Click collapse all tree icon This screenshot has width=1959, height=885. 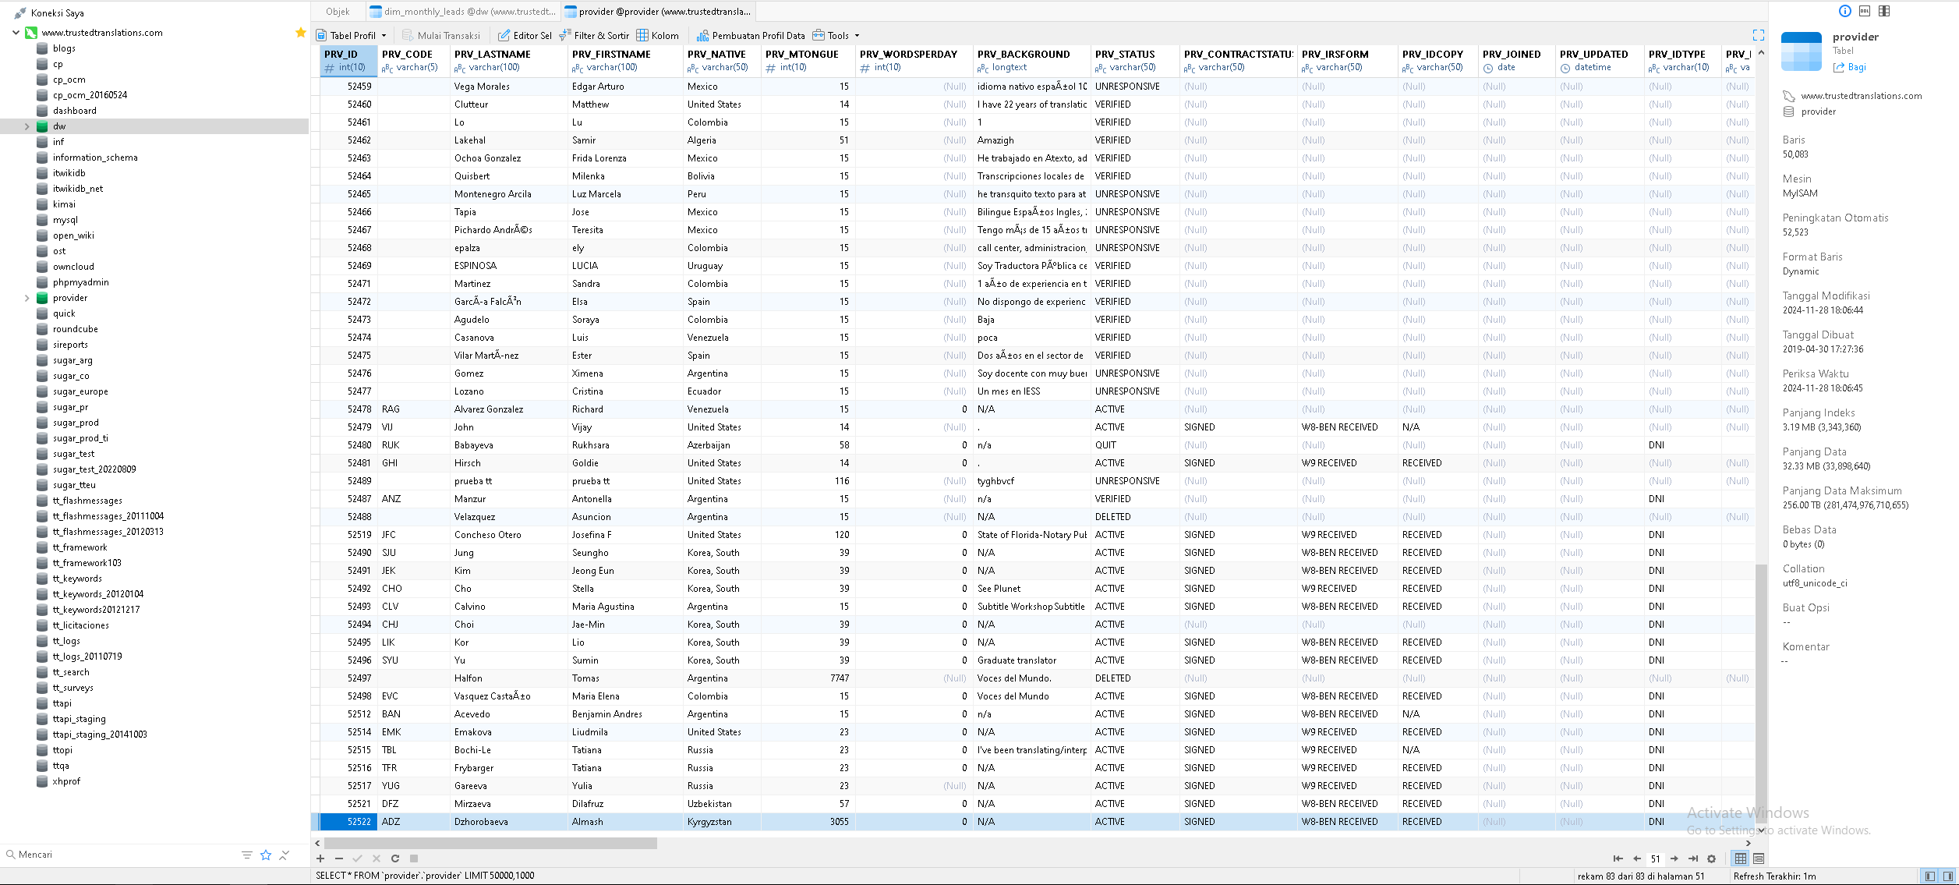click(285, 855)
